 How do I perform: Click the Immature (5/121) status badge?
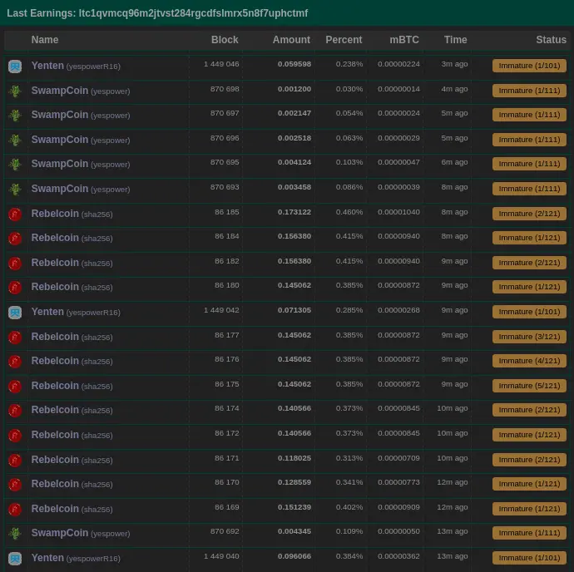point(529,386)
